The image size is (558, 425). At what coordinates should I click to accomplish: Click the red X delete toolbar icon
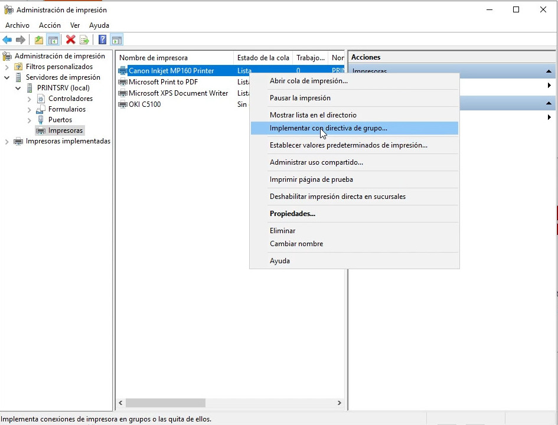coord(71,40)
